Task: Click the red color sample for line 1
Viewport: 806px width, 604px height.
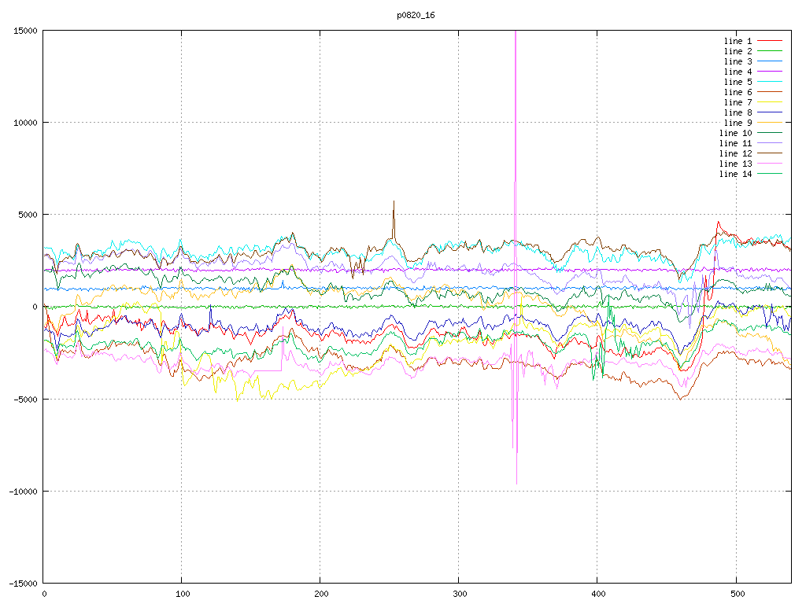Action: tap(770, 41)
